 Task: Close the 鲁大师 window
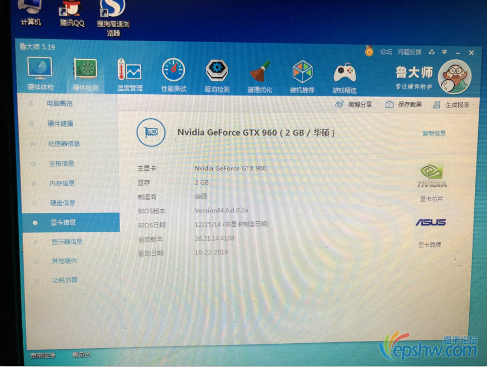(x=471, y=53)
